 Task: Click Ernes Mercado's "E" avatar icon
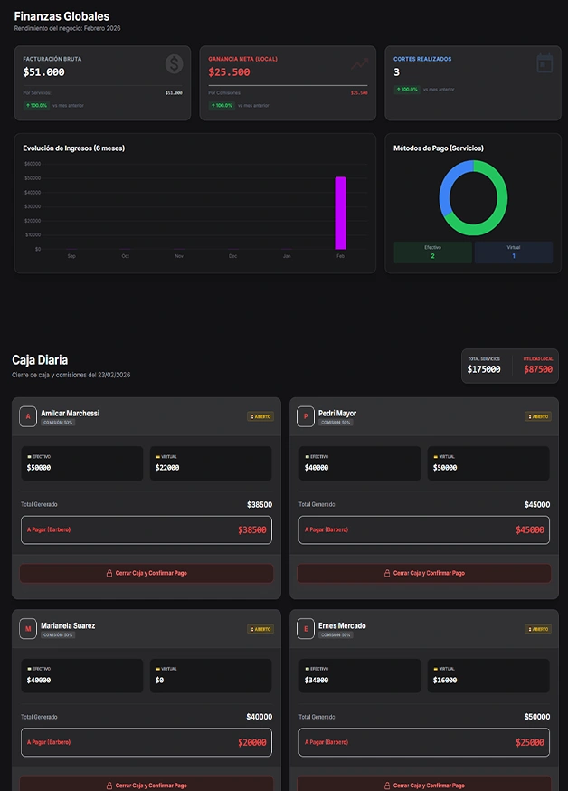pyautogui.click(x=306, y=628)
